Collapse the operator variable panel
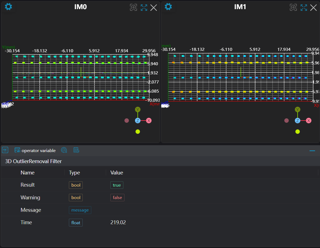Viewport: 320px width, 248px height. click(312, 151)
